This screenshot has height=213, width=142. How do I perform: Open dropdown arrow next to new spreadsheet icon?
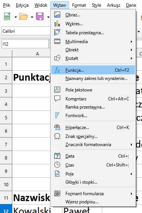(x=16, y=17)
